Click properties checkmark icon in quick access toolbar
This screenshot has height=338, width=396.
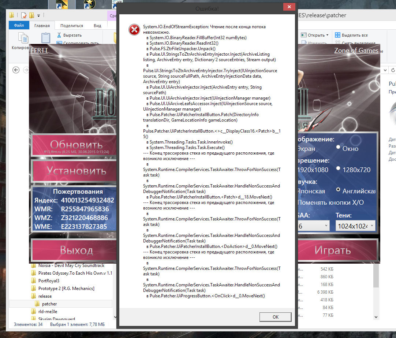coord(24,15)
